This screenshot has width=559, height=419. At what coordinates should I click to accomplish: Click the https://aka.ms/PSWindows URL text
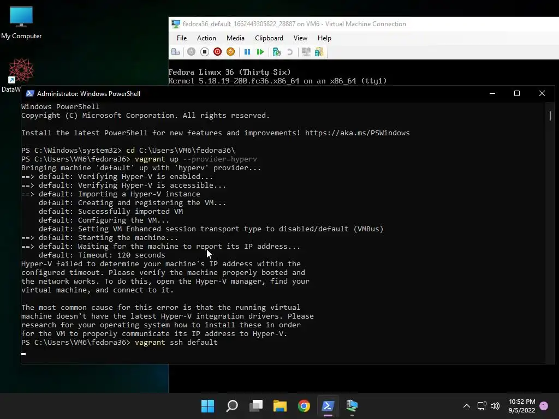(x=357, y=133)
